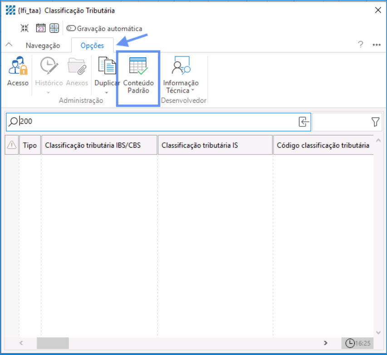The width and height of the screenshot is (387, 355).
Task: Expand the Duplicar dropdown arrow
Action: 107,93
